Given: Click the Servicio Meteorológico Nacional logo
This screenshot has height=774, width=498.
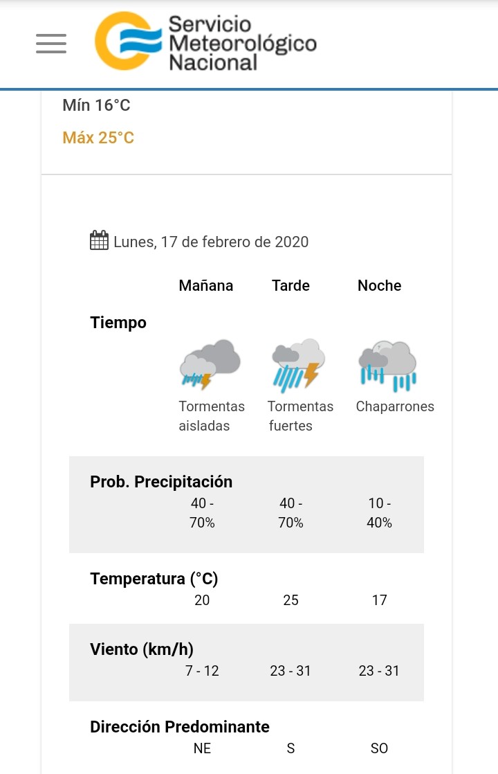Looking at the screenshot, I should (205, 43).
